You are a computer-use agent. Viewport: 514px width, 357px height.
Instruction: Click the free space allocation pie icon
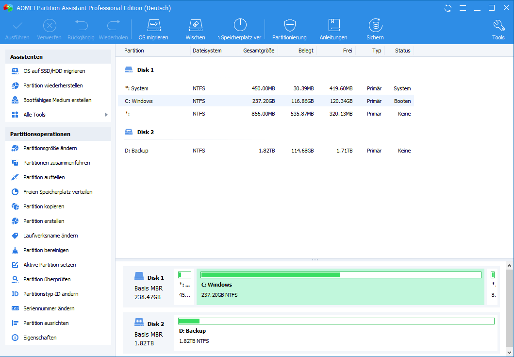pyautogui.click(x=240, y=25)
